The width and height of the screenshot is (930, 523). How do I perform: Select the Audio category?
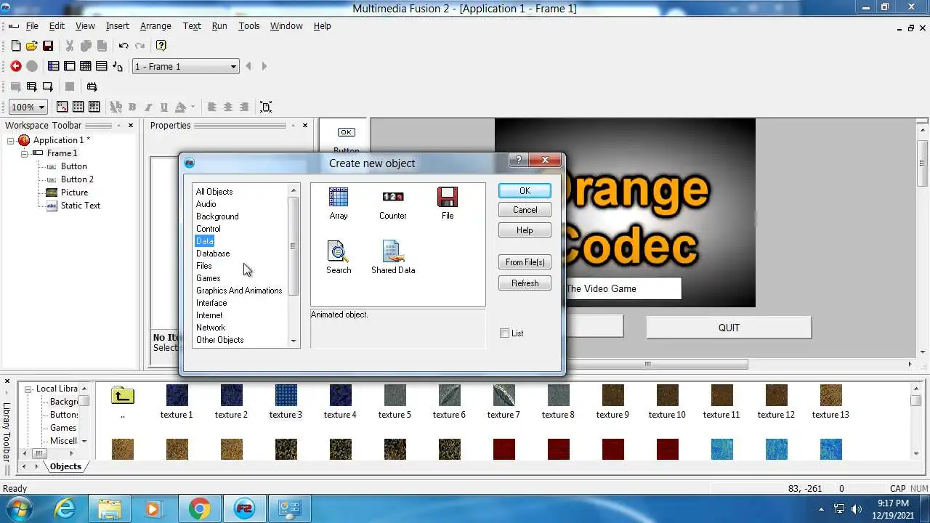[206, 204]
